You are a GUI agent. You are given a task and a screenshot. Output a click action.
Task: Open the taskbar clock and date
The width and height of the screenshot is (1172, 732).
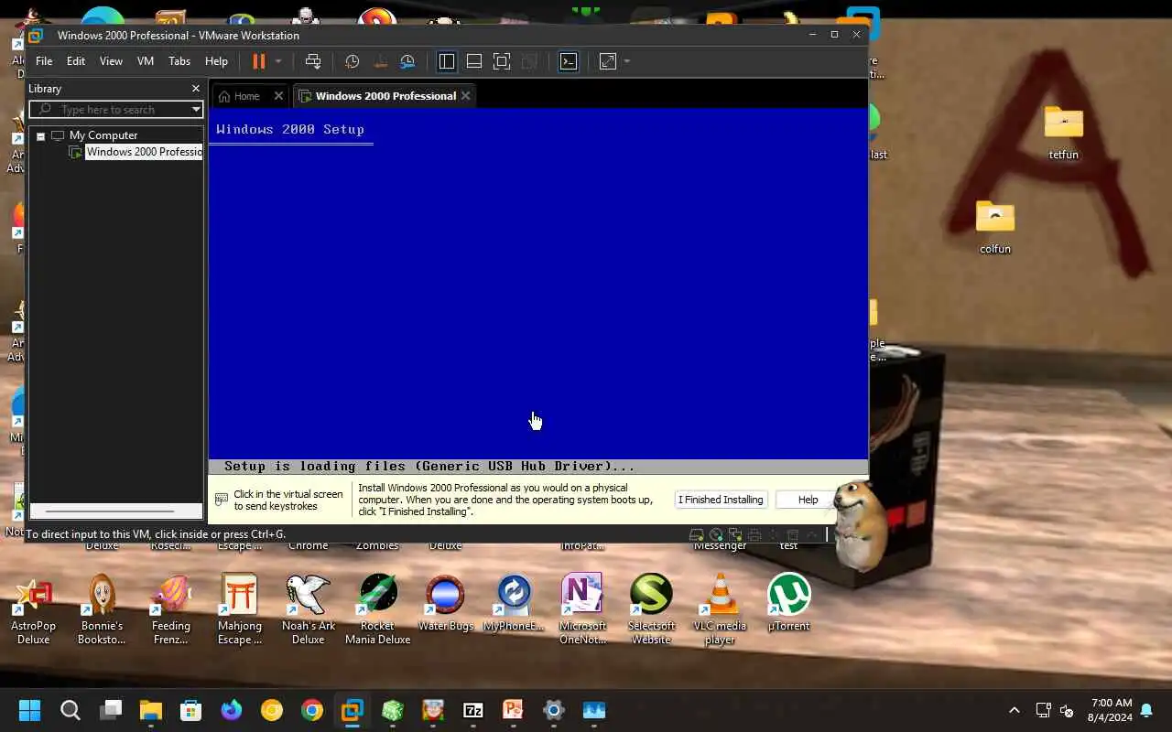[x=1111, y=710]
